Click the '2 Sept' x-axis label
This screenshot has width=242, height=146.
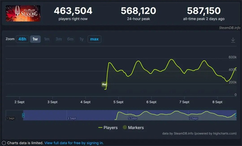pos(19,102)
